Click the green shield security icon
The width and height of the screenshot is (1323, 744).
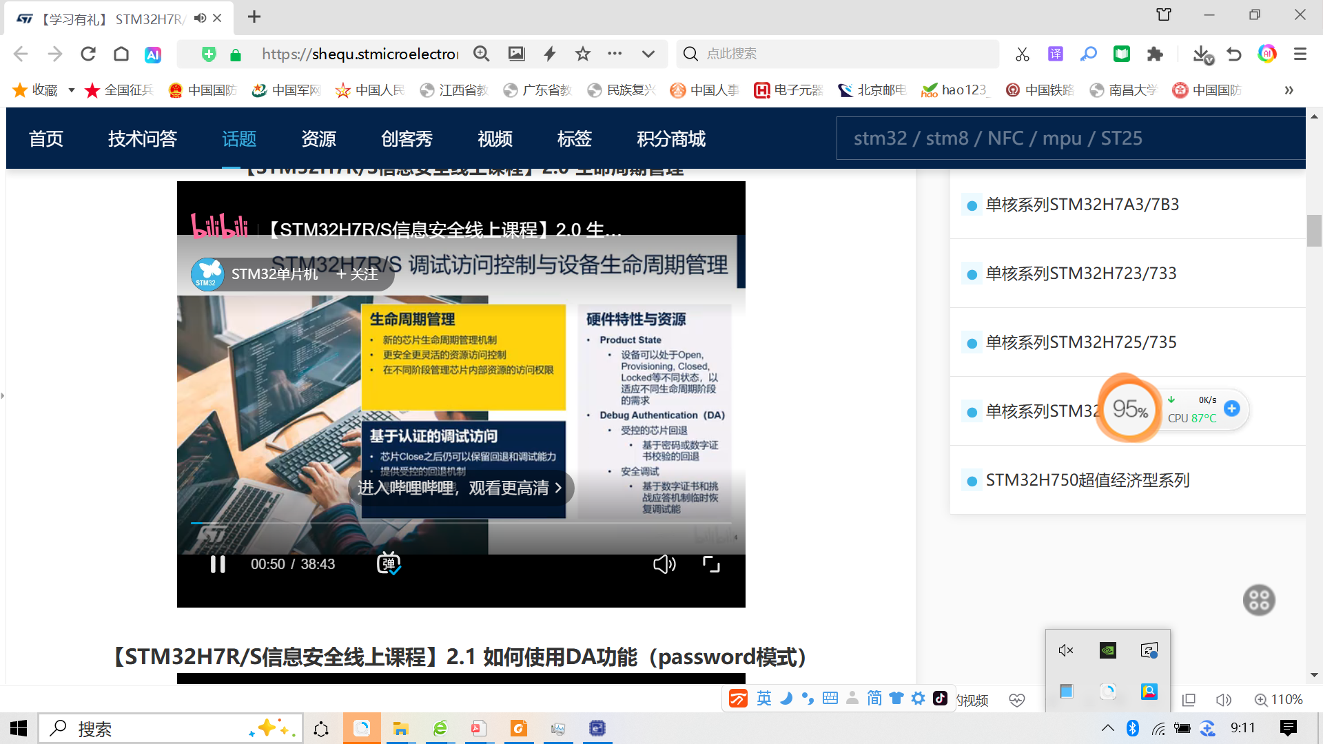point(209,54)
